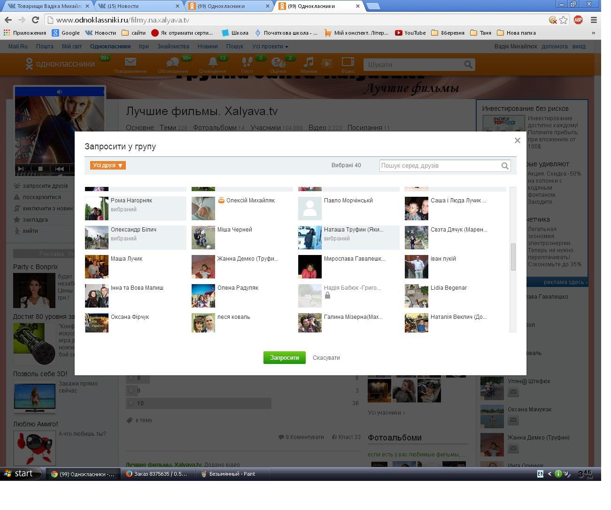Select poll option 10
Image resolution: width=611 pixels, height=510 pixels.
(x=131, y=403)
